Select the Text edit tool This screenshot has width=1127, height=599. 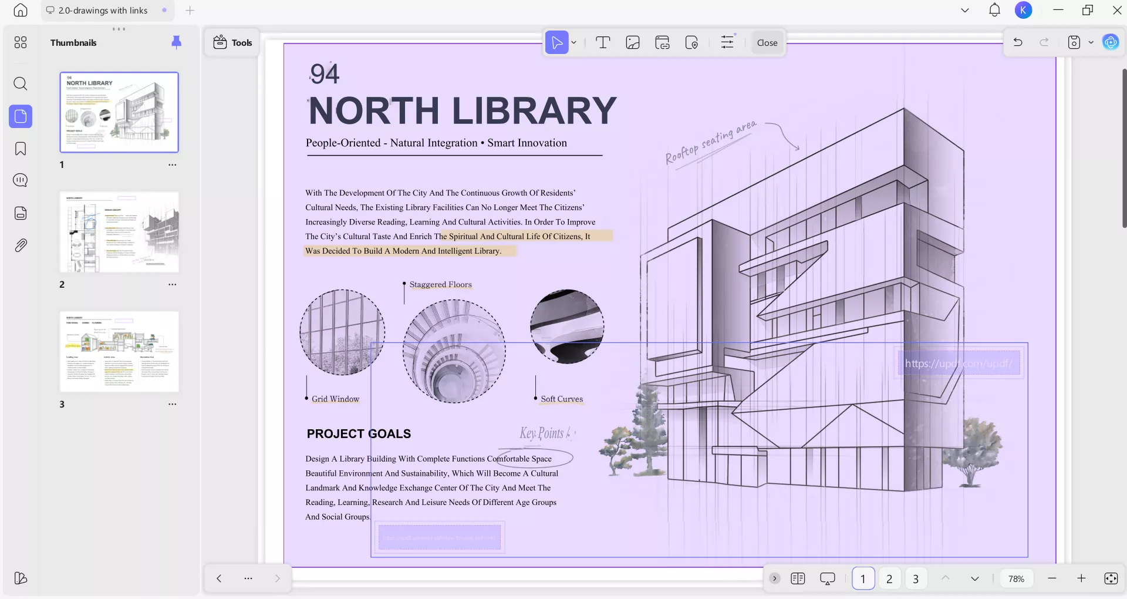pyautogui.click(x=603, y=42)
